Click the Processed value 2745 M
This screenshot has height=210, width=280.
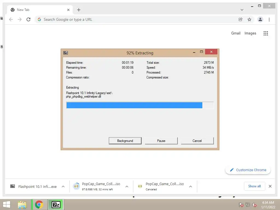click(x=209, y=72)
